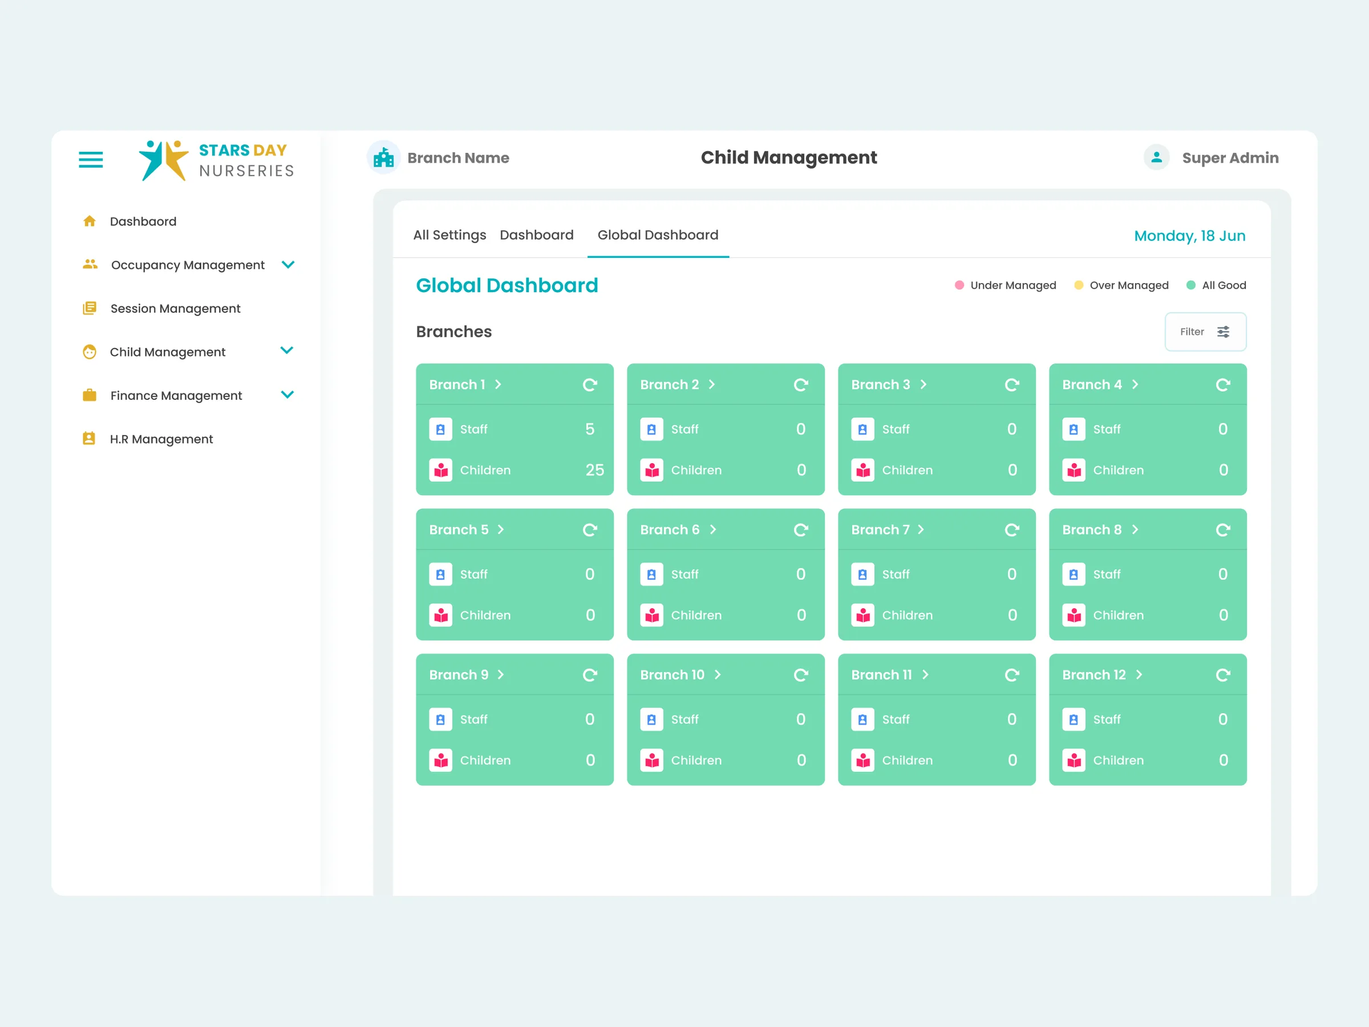Viewport: 1369px width, 1027px height.
Task: Open the Branch 6 title link
Action: click(x=670, y=530)
